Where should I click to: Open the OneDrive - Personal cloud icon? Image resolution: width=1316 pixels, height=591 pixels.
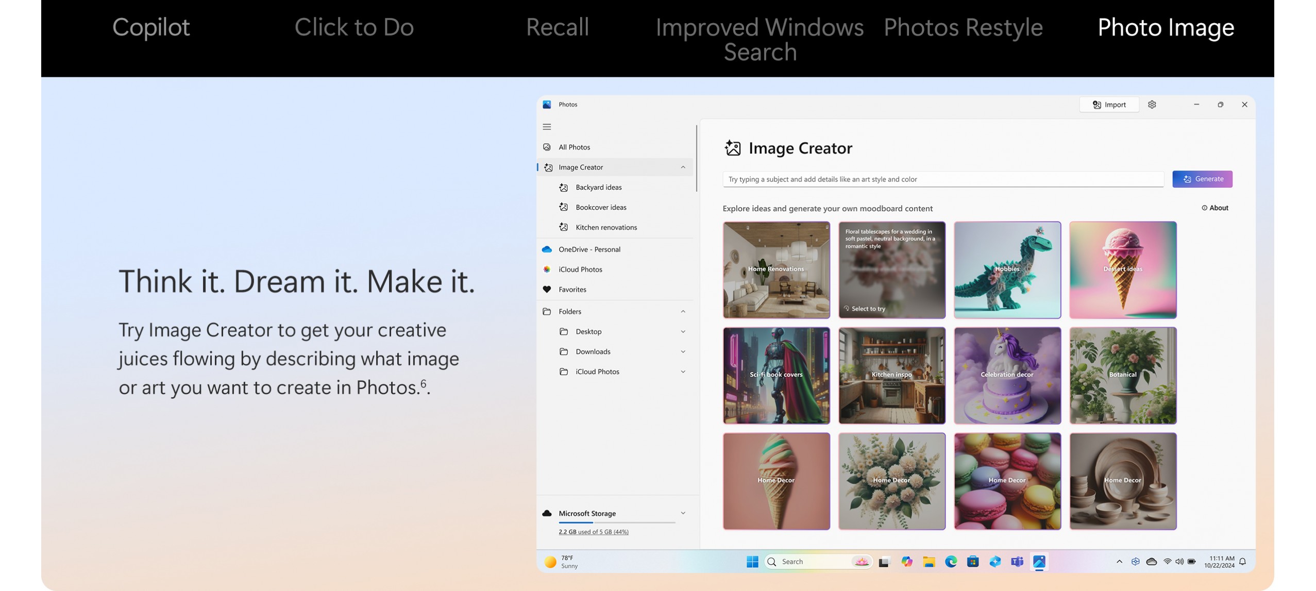pos(547,249)
